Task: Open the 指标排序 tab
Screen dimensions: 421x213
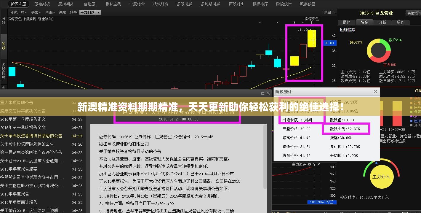Action: pos(260,4)
